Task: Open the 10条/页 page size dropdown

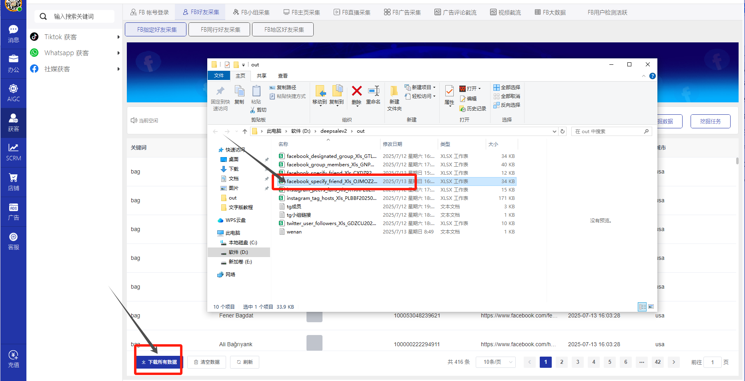Action: pyautogui.click(x=496, y=362)
